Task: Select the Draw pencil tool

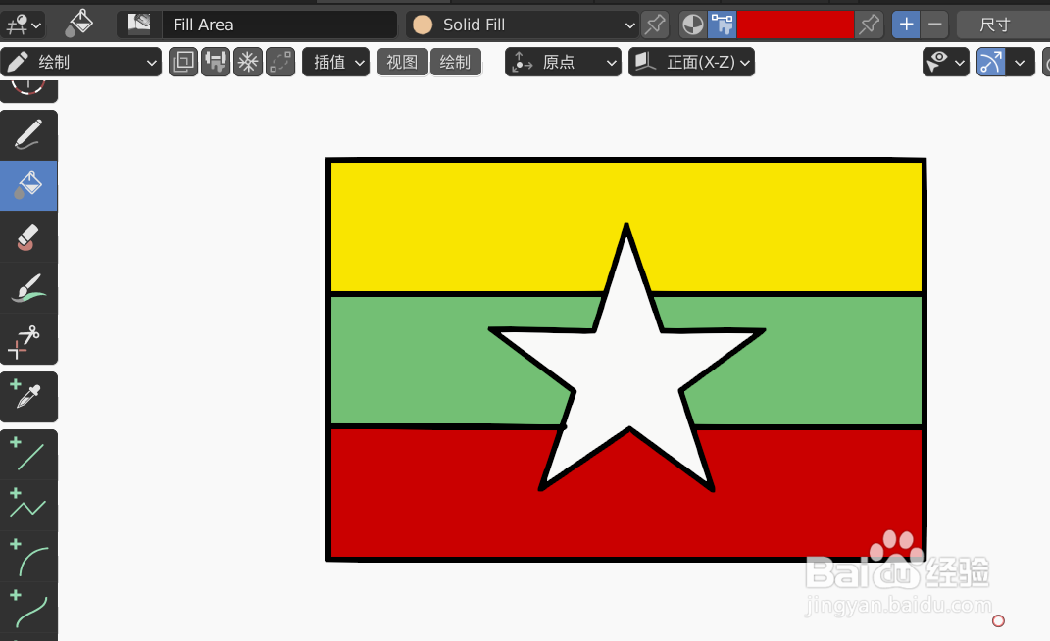Action: coord(28,135)
